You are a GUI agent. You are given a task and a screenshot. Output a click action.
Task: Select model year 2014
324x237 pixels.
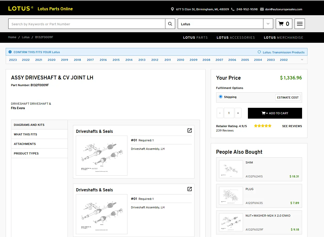[129, 60]
